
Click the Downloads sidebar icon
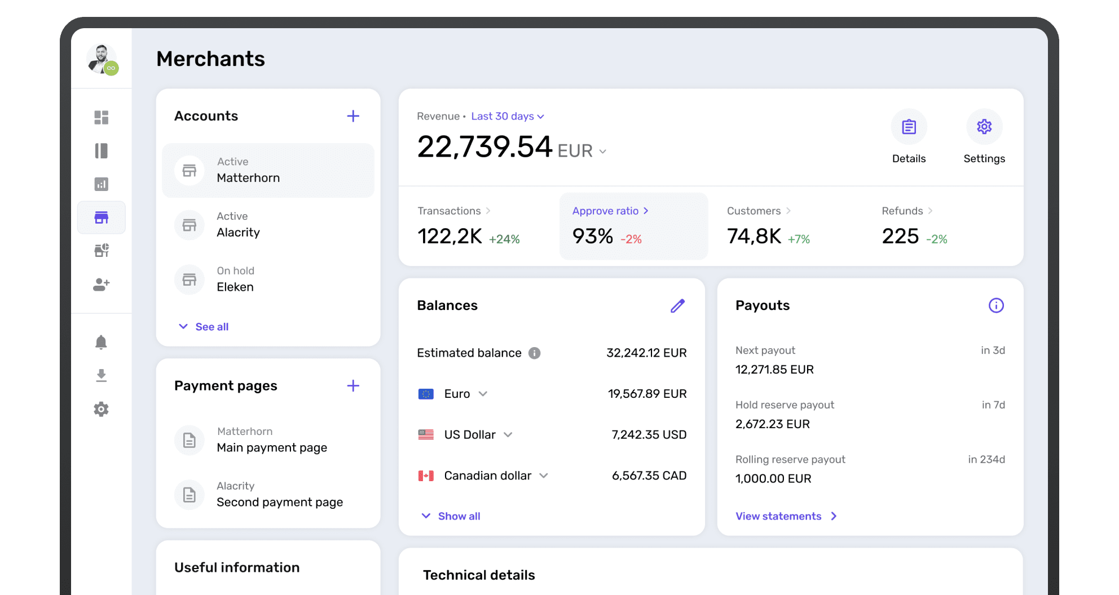coord(102,375)
